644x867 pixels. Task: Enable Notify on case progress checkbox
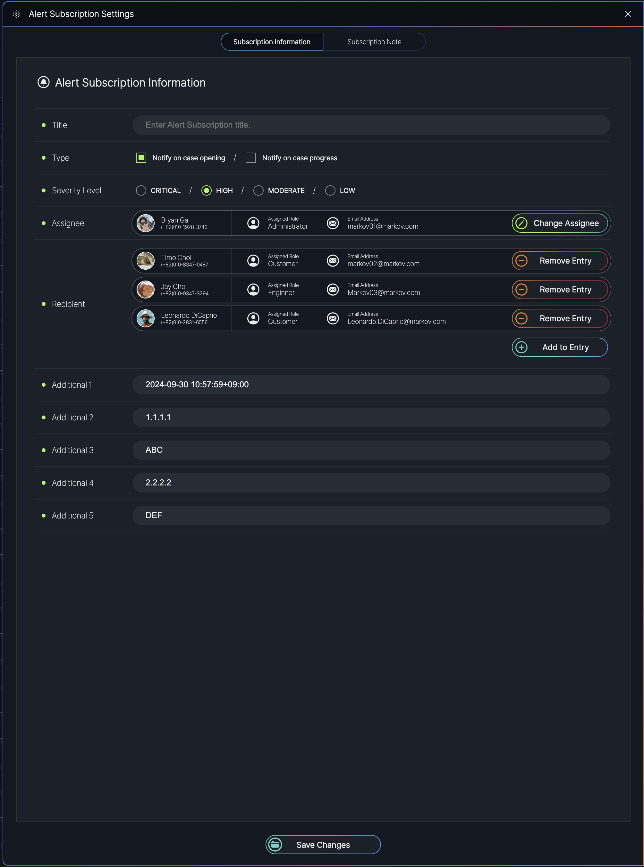[251, 158]
